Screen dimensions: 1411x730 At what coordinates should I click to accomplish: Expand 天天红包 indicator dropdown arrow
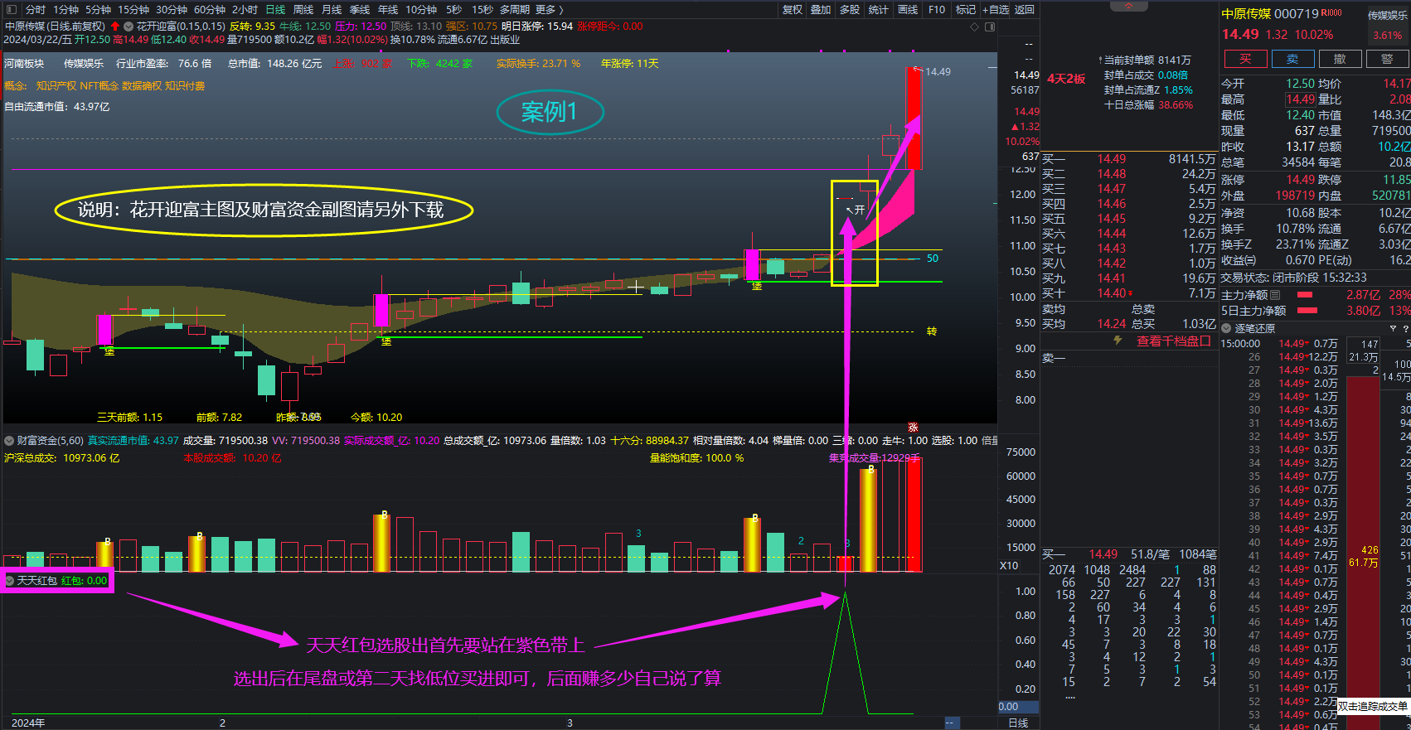10,580
